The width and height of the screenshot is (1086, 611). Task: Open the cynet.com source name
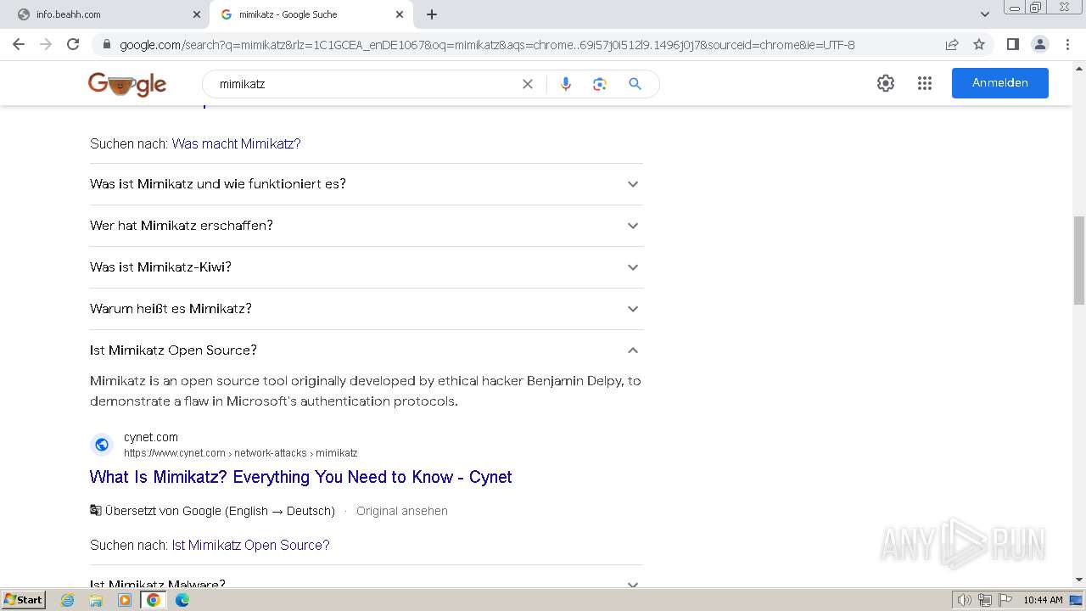click(151, 437)
